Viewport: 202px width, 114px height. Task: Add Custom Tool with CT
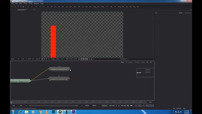coord(107,7)
